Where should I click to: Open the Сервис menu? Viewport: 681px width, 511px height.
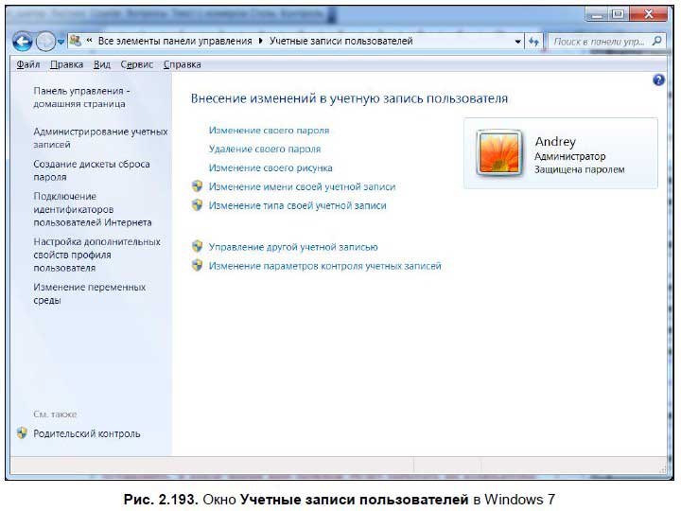(x=136, y=64)
